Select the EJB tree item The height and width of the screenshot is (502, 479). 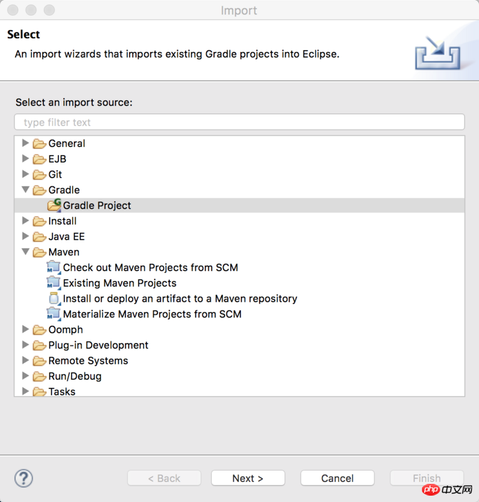(x=57, y=159)
